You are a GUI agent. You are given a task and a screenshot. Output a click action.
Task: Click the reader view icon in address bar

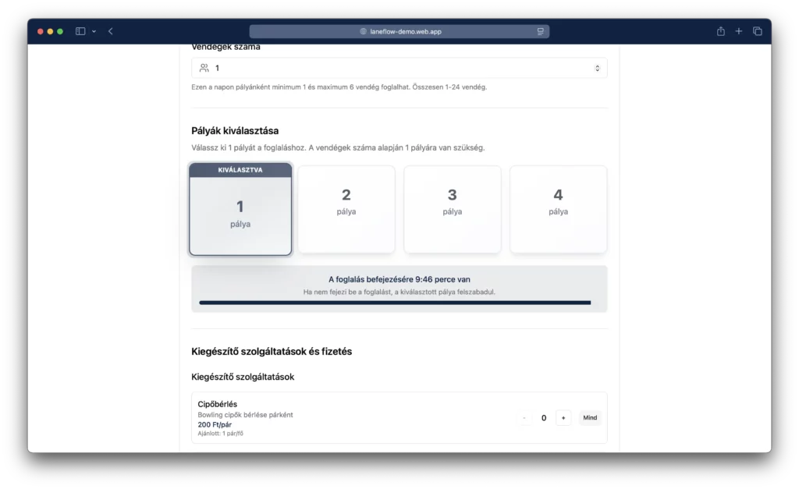click(540, 32)
